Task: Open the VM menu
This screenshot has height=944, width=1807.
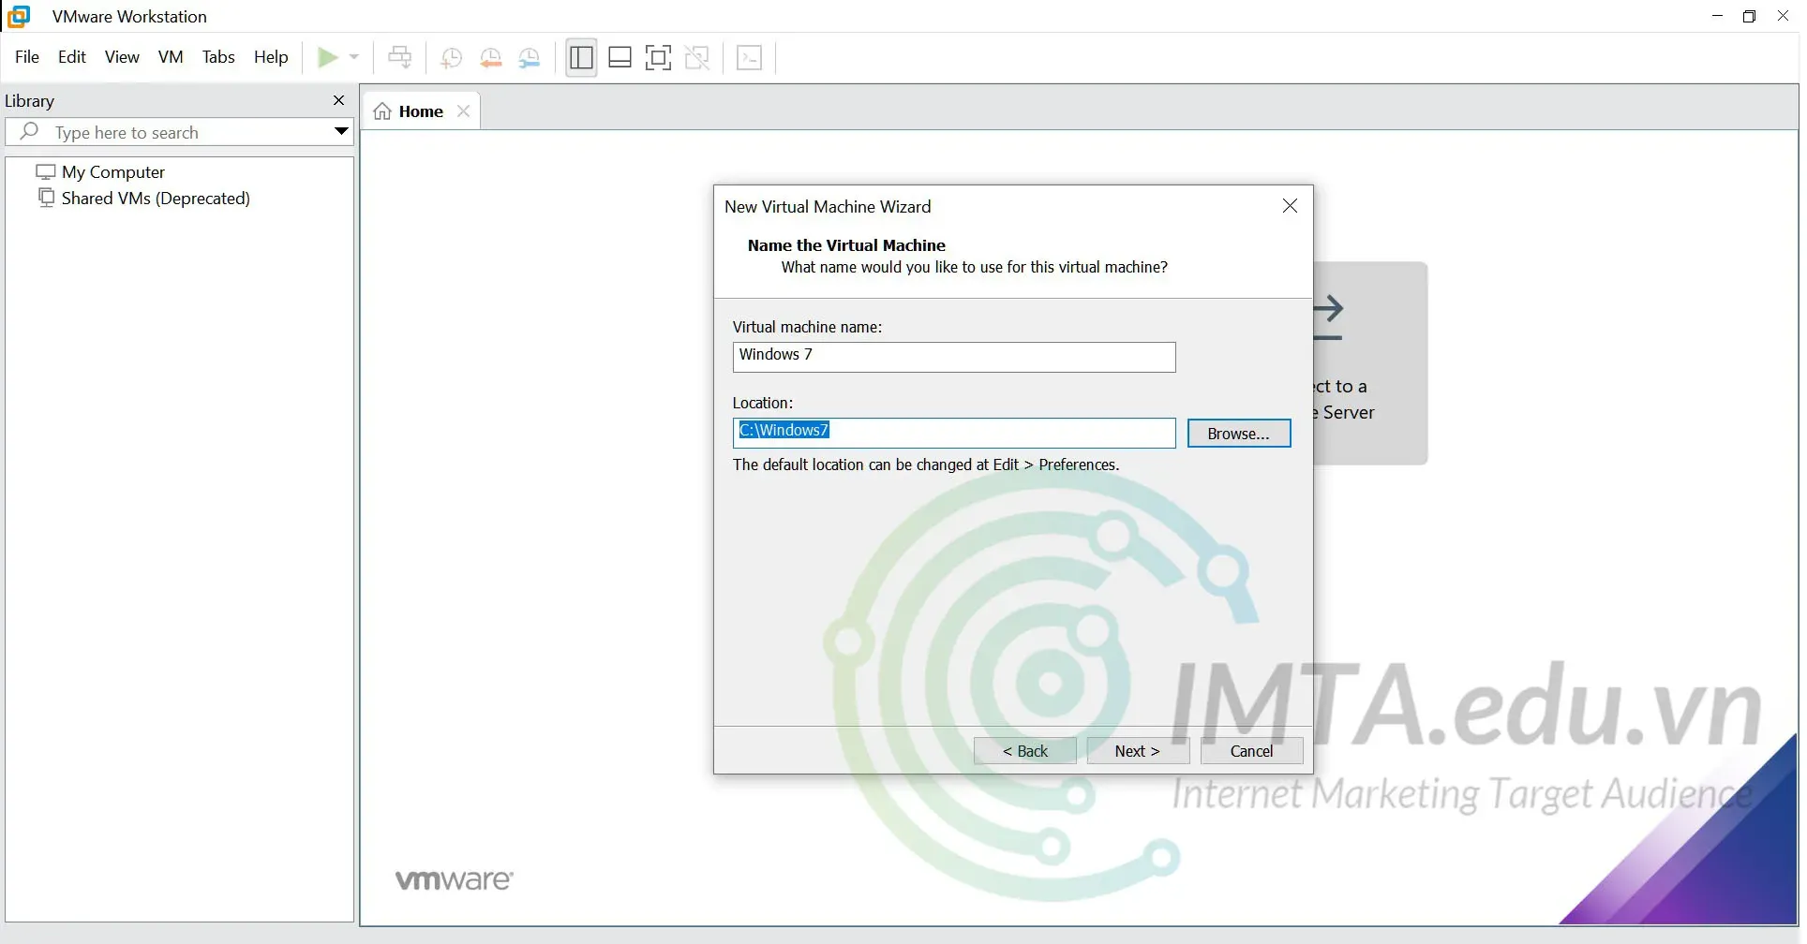Action: 171,57
